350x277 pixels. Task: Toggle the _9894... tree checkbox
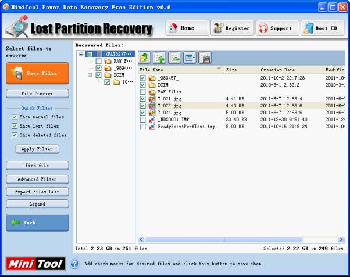[x=98, y=68]
